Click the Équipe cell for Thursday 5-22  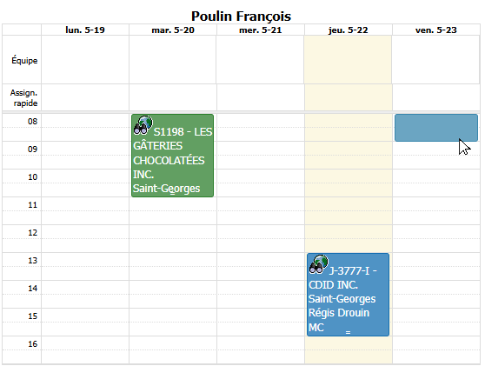(349, 60)
